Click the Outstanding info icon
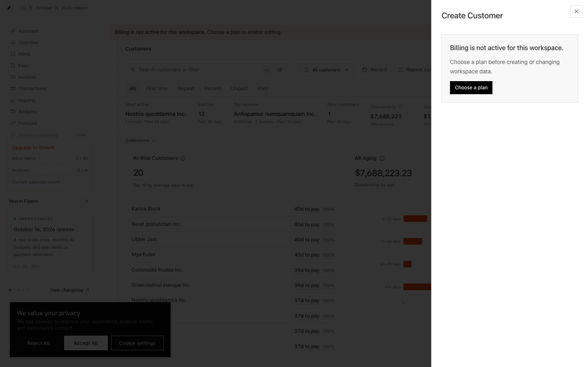The height and width of the screenshot is (367, 588). point(401,107)
